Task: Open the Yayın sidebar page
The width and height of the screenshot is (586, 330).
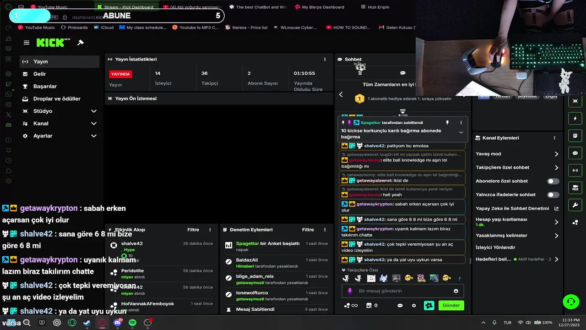Action: pyautogui.click(x=60, y=61)
